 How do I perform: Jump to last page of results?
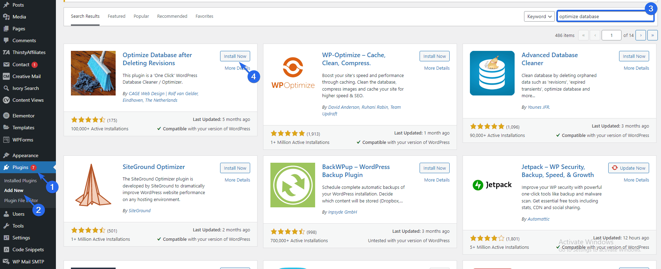click(652, 35)
